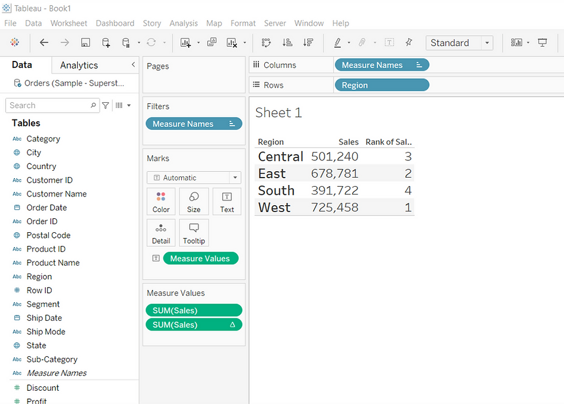This screenshot has width=564, height=404.
Task: Click the East sales value 678,781
Action: (x=334, y=174)
